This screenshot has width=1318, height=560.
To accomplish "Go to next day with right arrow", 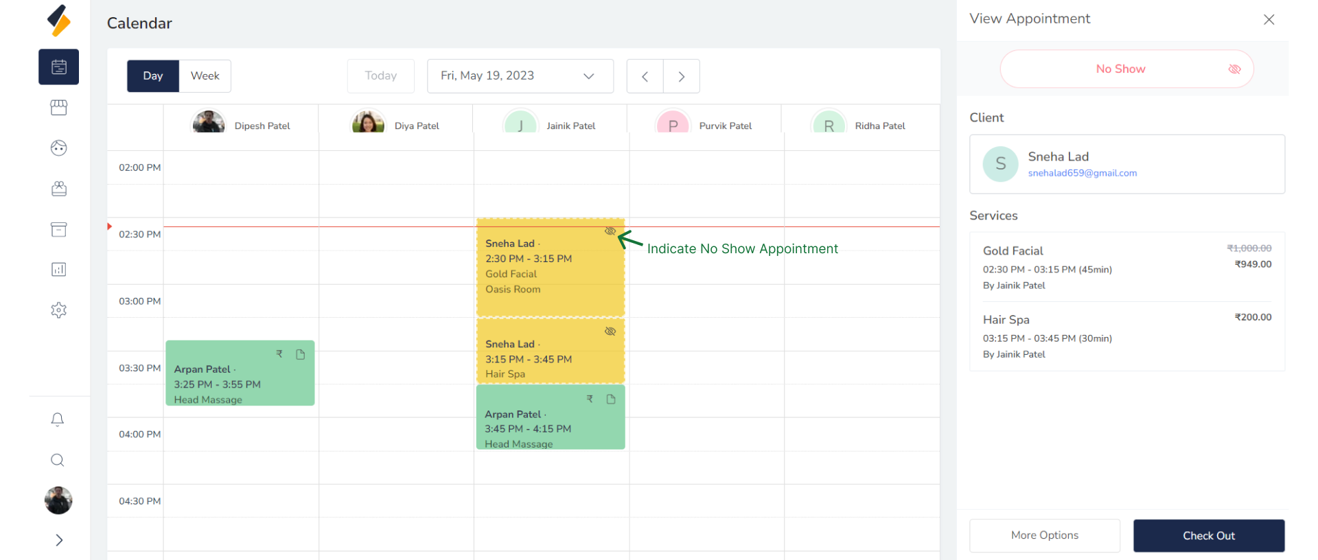I will point(681,76).
